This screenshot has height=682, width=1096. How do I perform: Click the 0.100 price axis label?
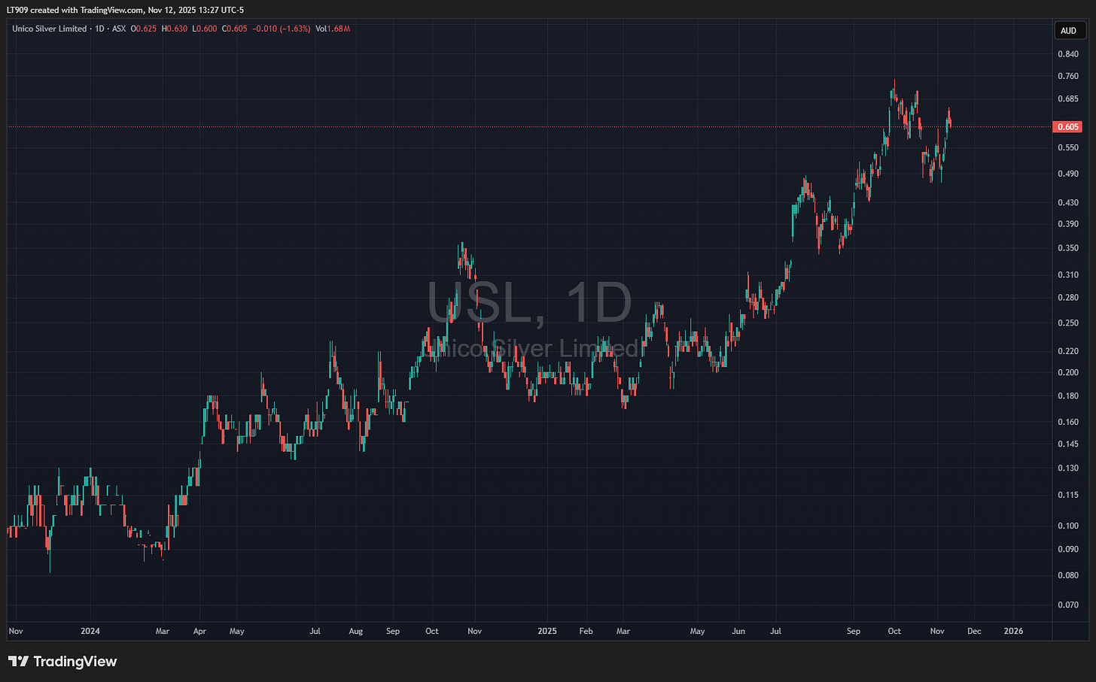(1067, 526)
